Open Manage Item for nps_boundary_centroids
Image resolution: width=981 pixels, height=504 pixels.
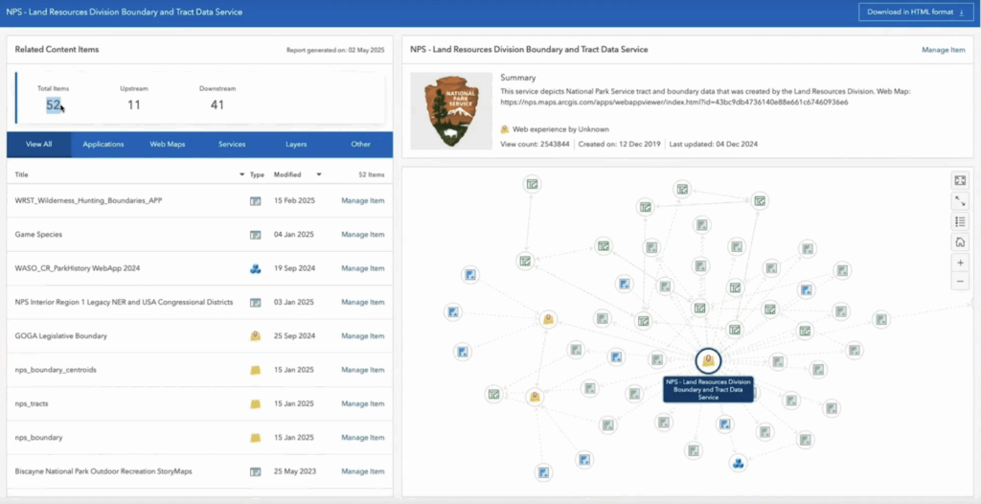click(363, 370)
